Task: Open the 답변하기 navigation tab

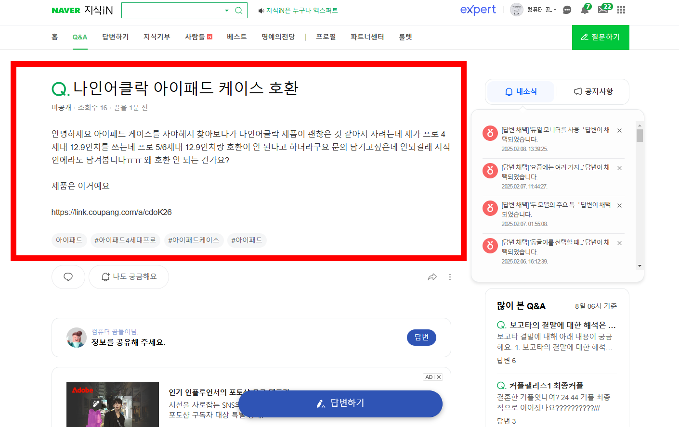Action: pos(116,37)
